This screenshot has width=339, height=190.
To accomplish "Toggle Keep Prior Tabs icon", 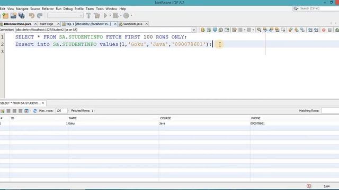I will pos(227,30).
